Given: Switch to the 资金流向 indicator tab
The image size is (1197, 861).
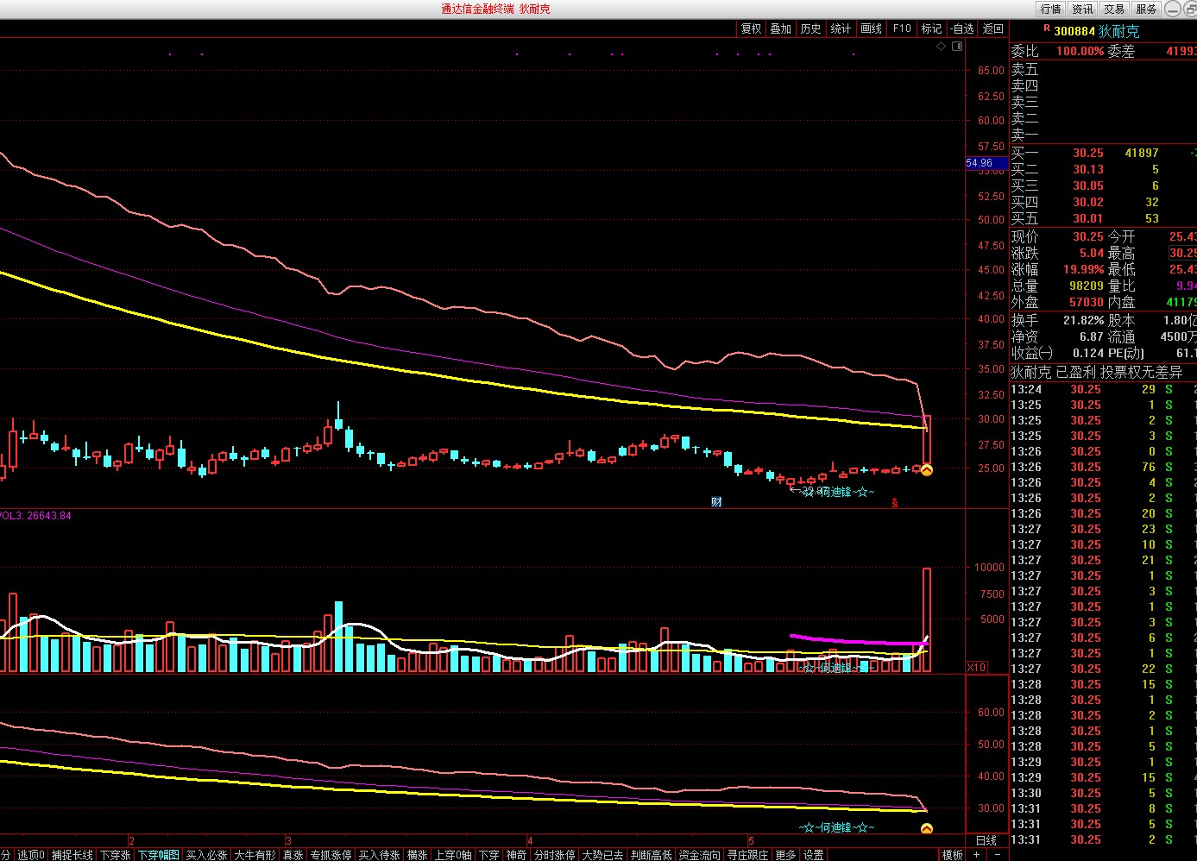Looking at the screenshot, I should click(x=699, y=855).
